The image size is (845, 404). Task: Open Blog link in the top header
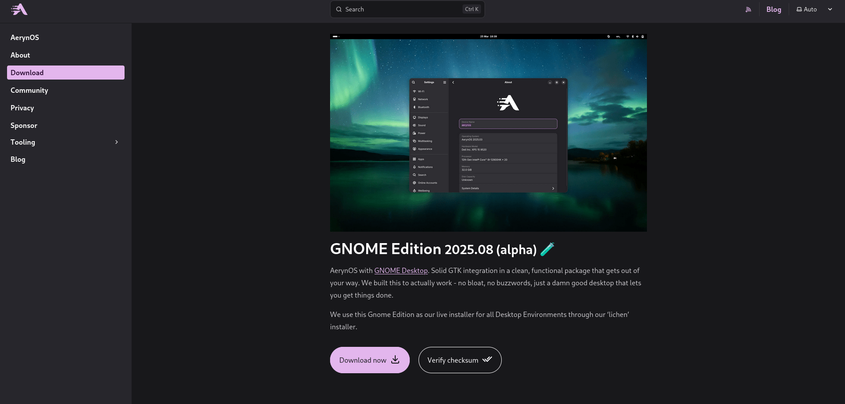point(773,9)
